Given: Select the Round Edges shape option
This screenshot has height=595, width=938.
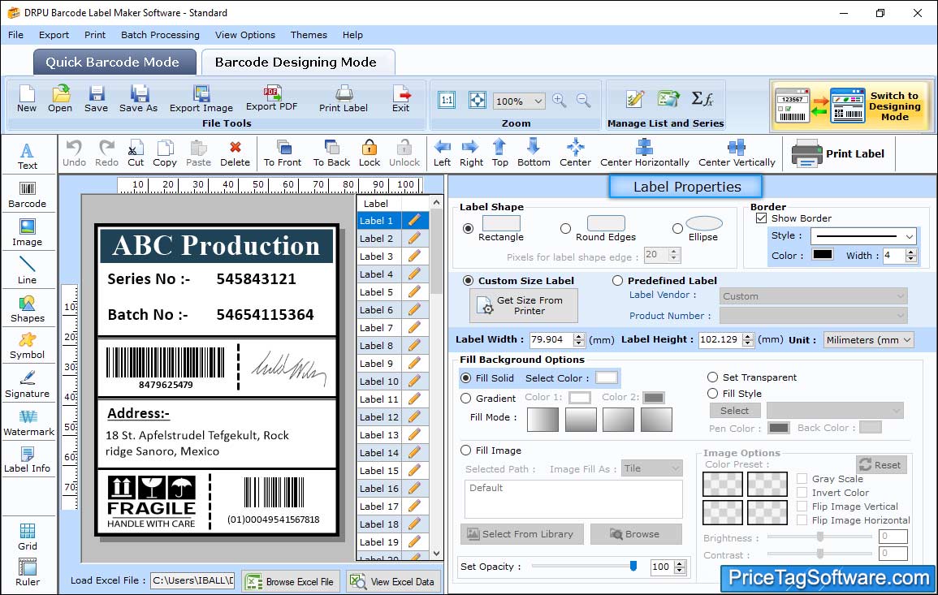Looking at the screenshot, I should pos(565,228).
